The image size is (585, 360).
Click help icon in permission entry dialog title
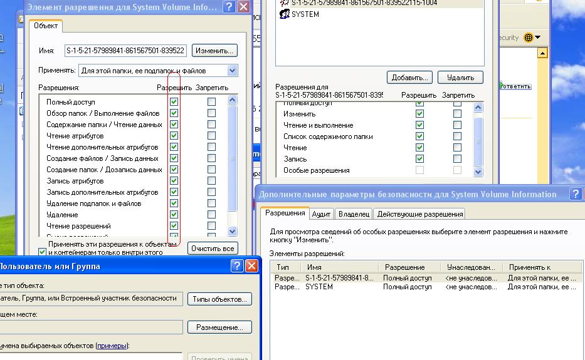tap(229, 8)
